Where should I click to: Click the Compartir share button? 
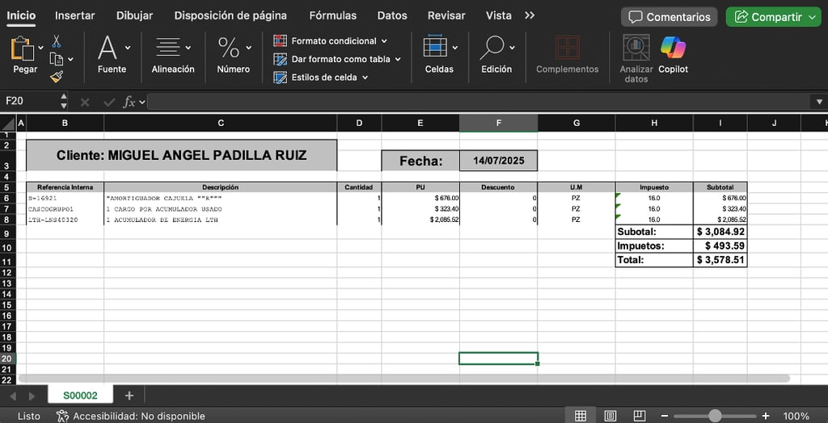coord(773,17)
